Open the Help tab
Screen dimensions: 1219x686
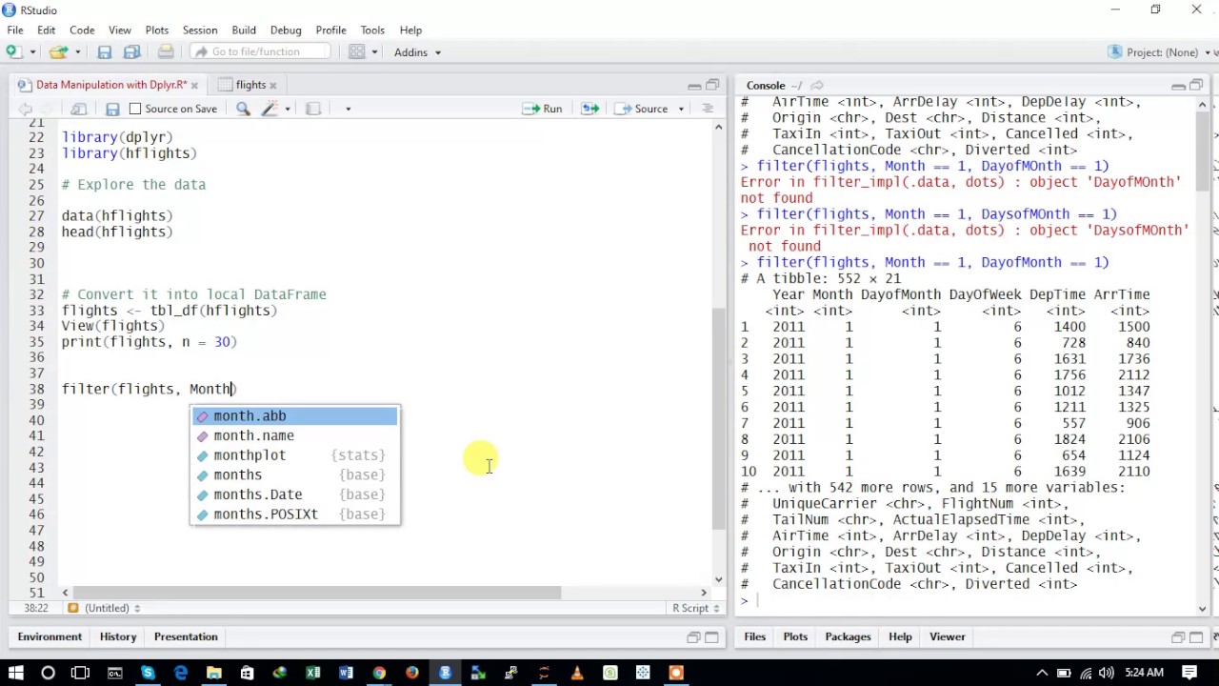(900, 636)
